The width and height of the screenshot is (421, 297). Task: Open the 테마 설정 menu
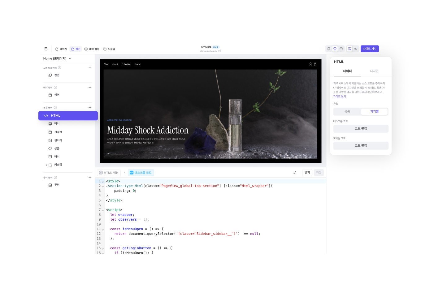[x=92, y=49]
